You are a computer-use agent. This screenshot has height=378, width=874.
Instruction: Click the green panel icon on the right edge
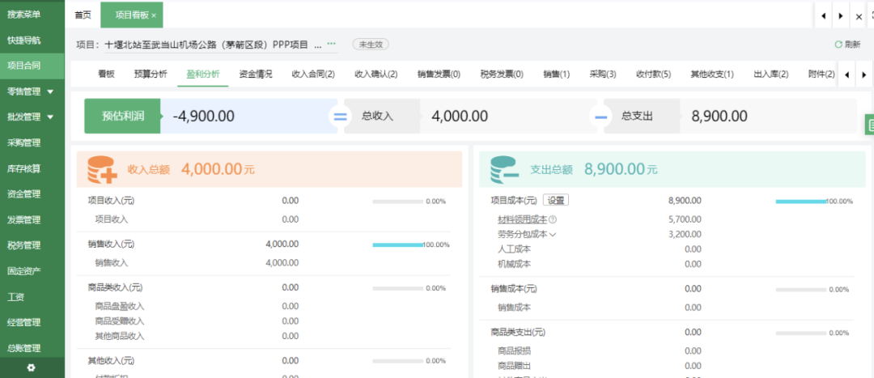[x=869, y=125]
